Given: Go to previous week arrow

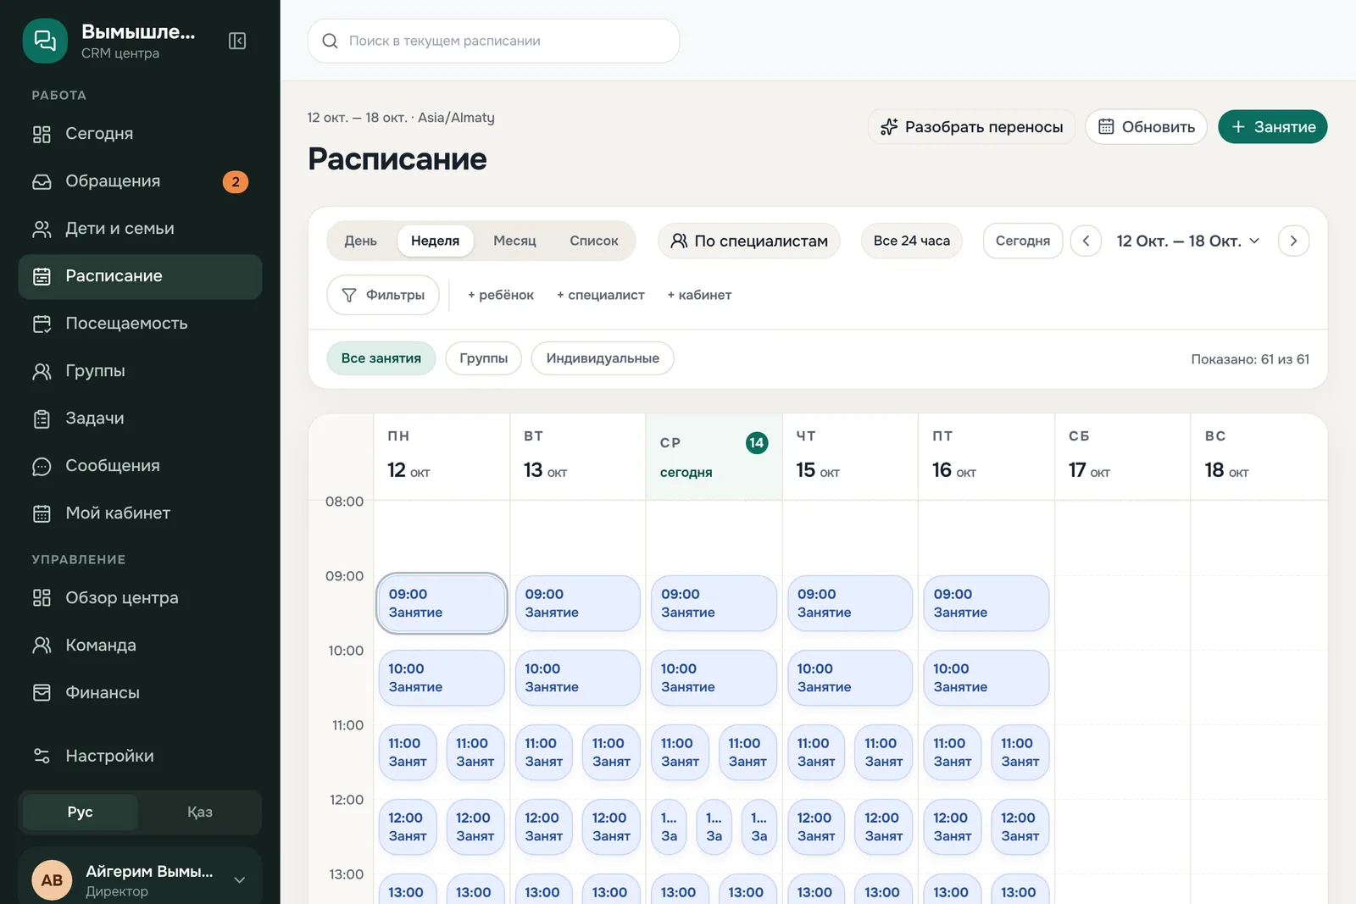Looking at the screenshot, I should [1086, 241].
